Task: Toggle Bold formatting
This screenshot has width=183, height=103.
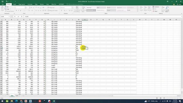Action: pos(16,11)
